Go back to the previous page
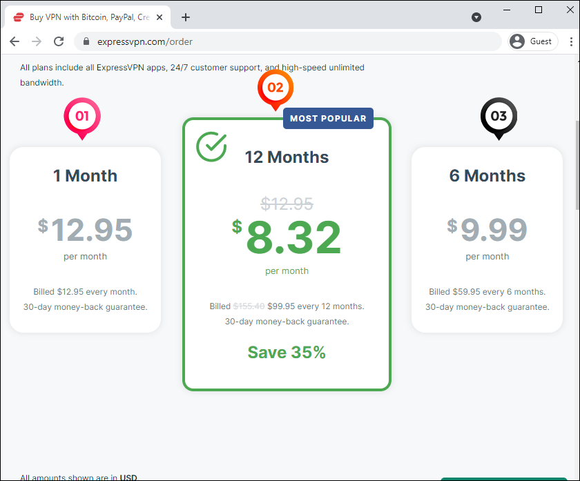580x481 pixels. pyautogui.click(x=14, y=41)
